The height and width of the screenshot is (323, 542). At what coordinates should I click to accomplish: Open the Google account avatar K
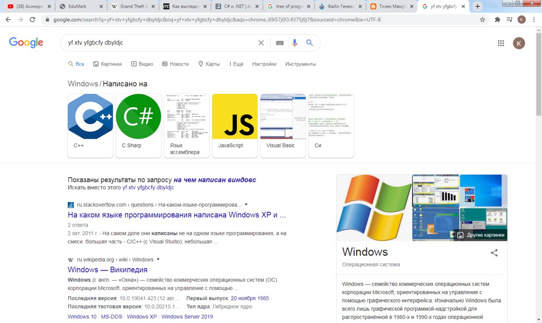519,43
